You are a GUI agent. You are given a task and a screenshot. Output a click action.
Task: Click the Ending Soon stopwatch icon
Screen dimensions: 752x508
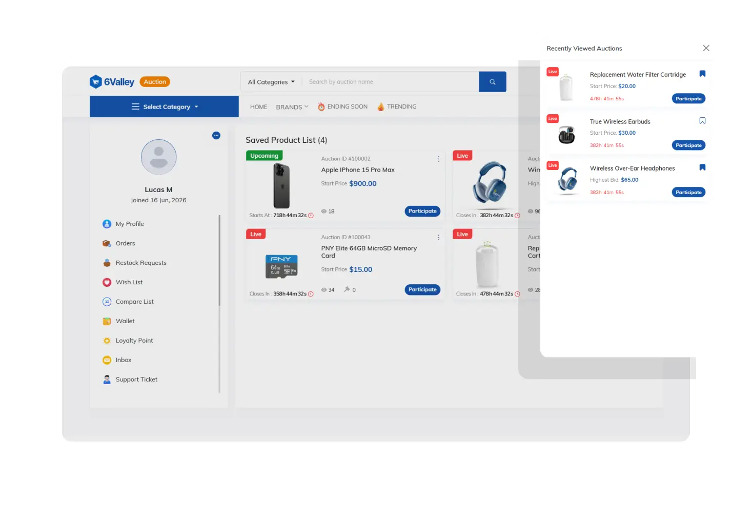(321, 107)
